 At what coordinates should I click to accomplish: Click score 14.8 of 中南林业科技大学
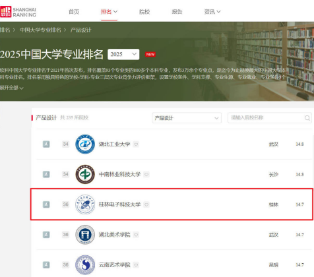point(299,174)
